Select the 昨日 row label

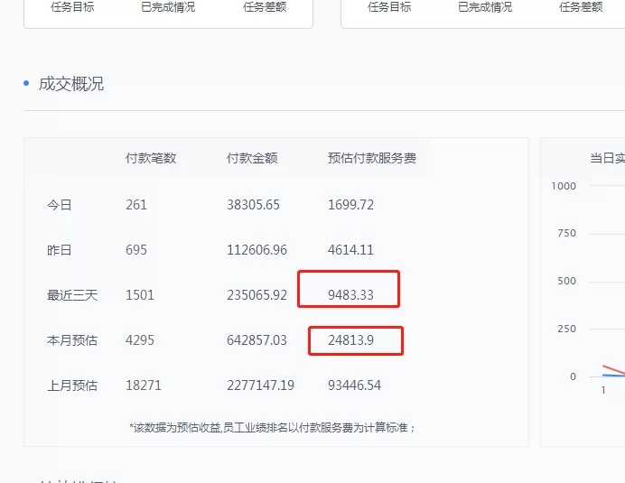pos(60,250)
